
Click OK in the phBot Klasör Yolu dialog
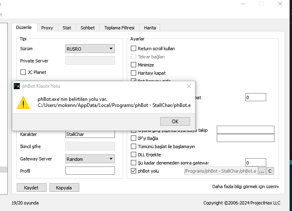click(x=175, y=121)
